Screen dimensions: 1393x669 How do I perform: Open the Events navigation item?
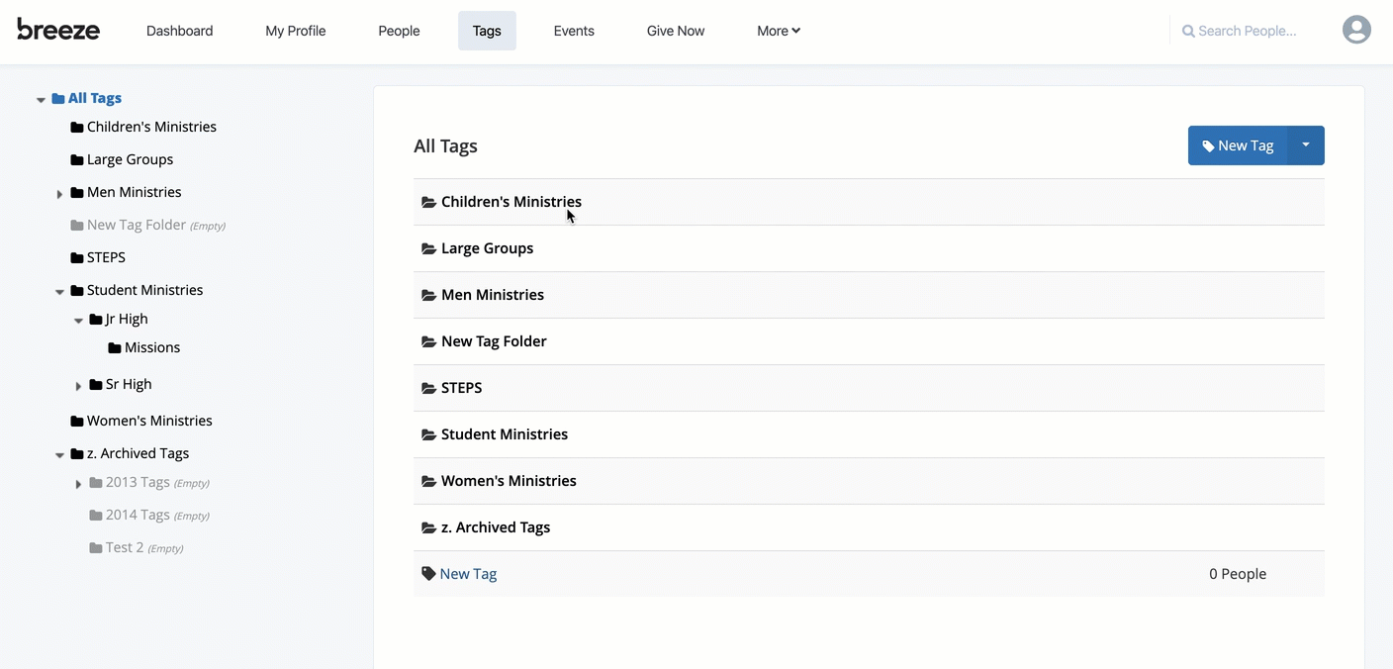click(574, 31)
